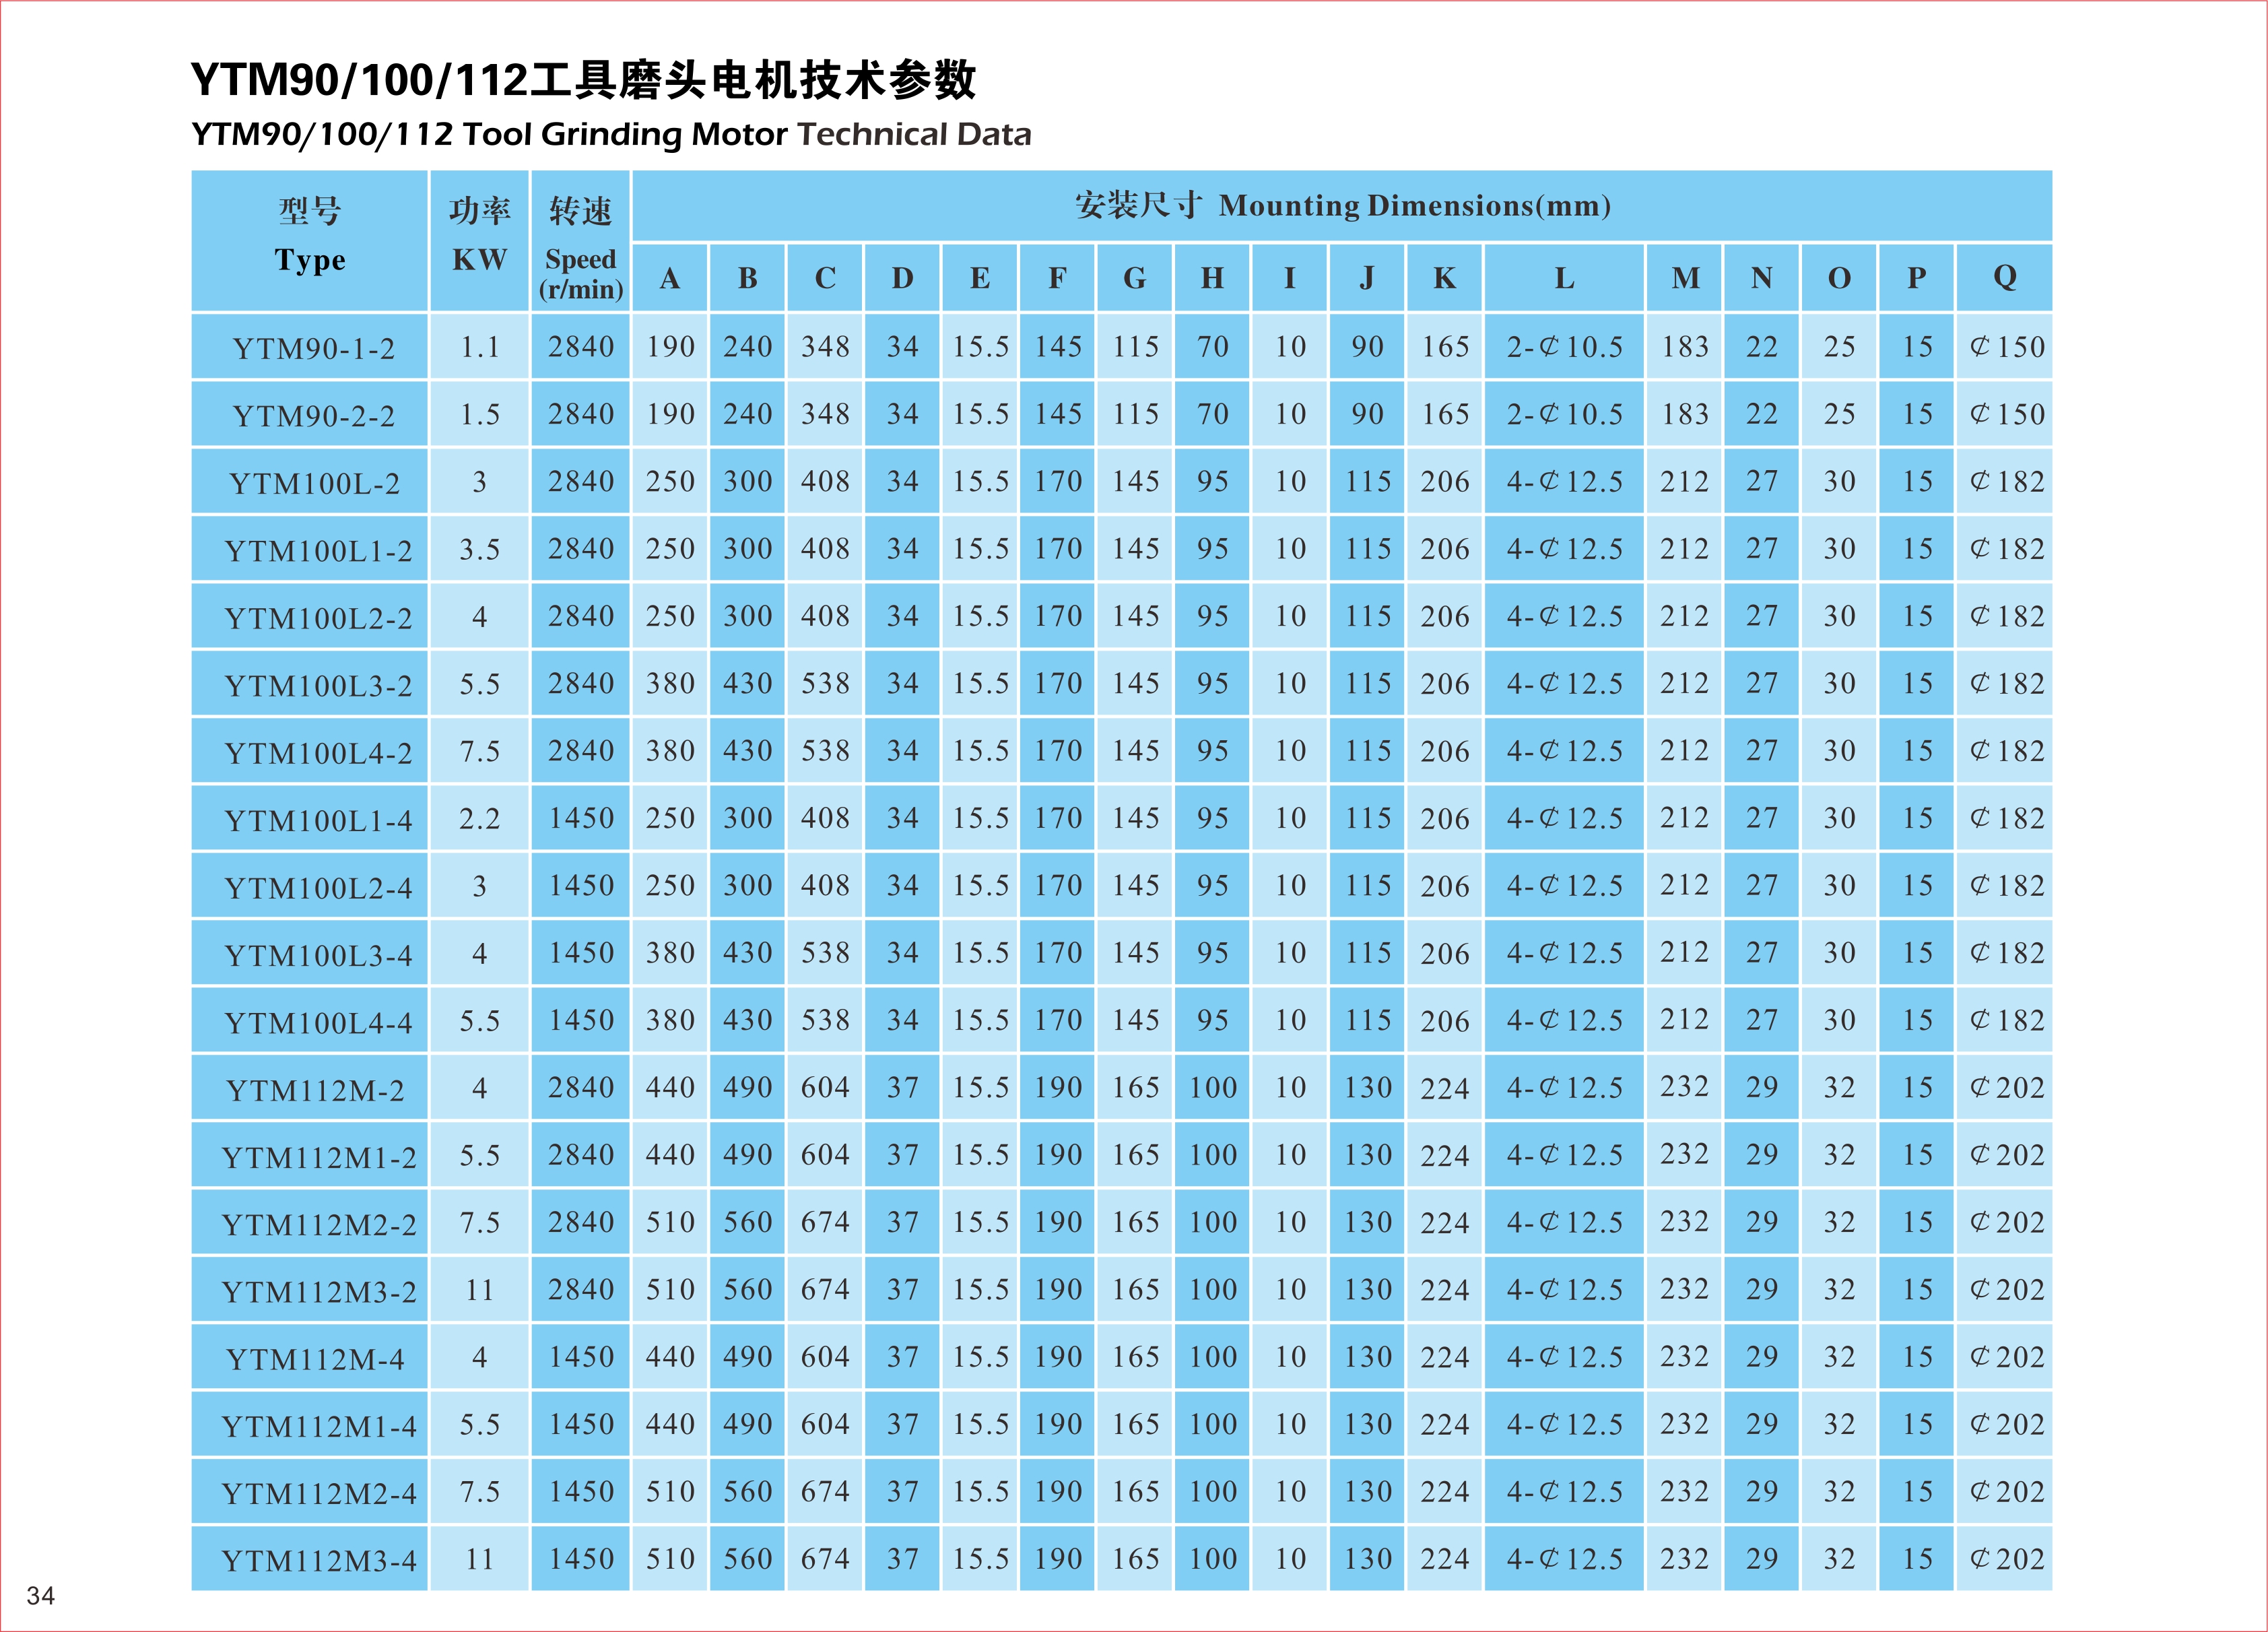Click the Speed (r/min) column header
The image size is (2268, 1632).
[581, 240]
